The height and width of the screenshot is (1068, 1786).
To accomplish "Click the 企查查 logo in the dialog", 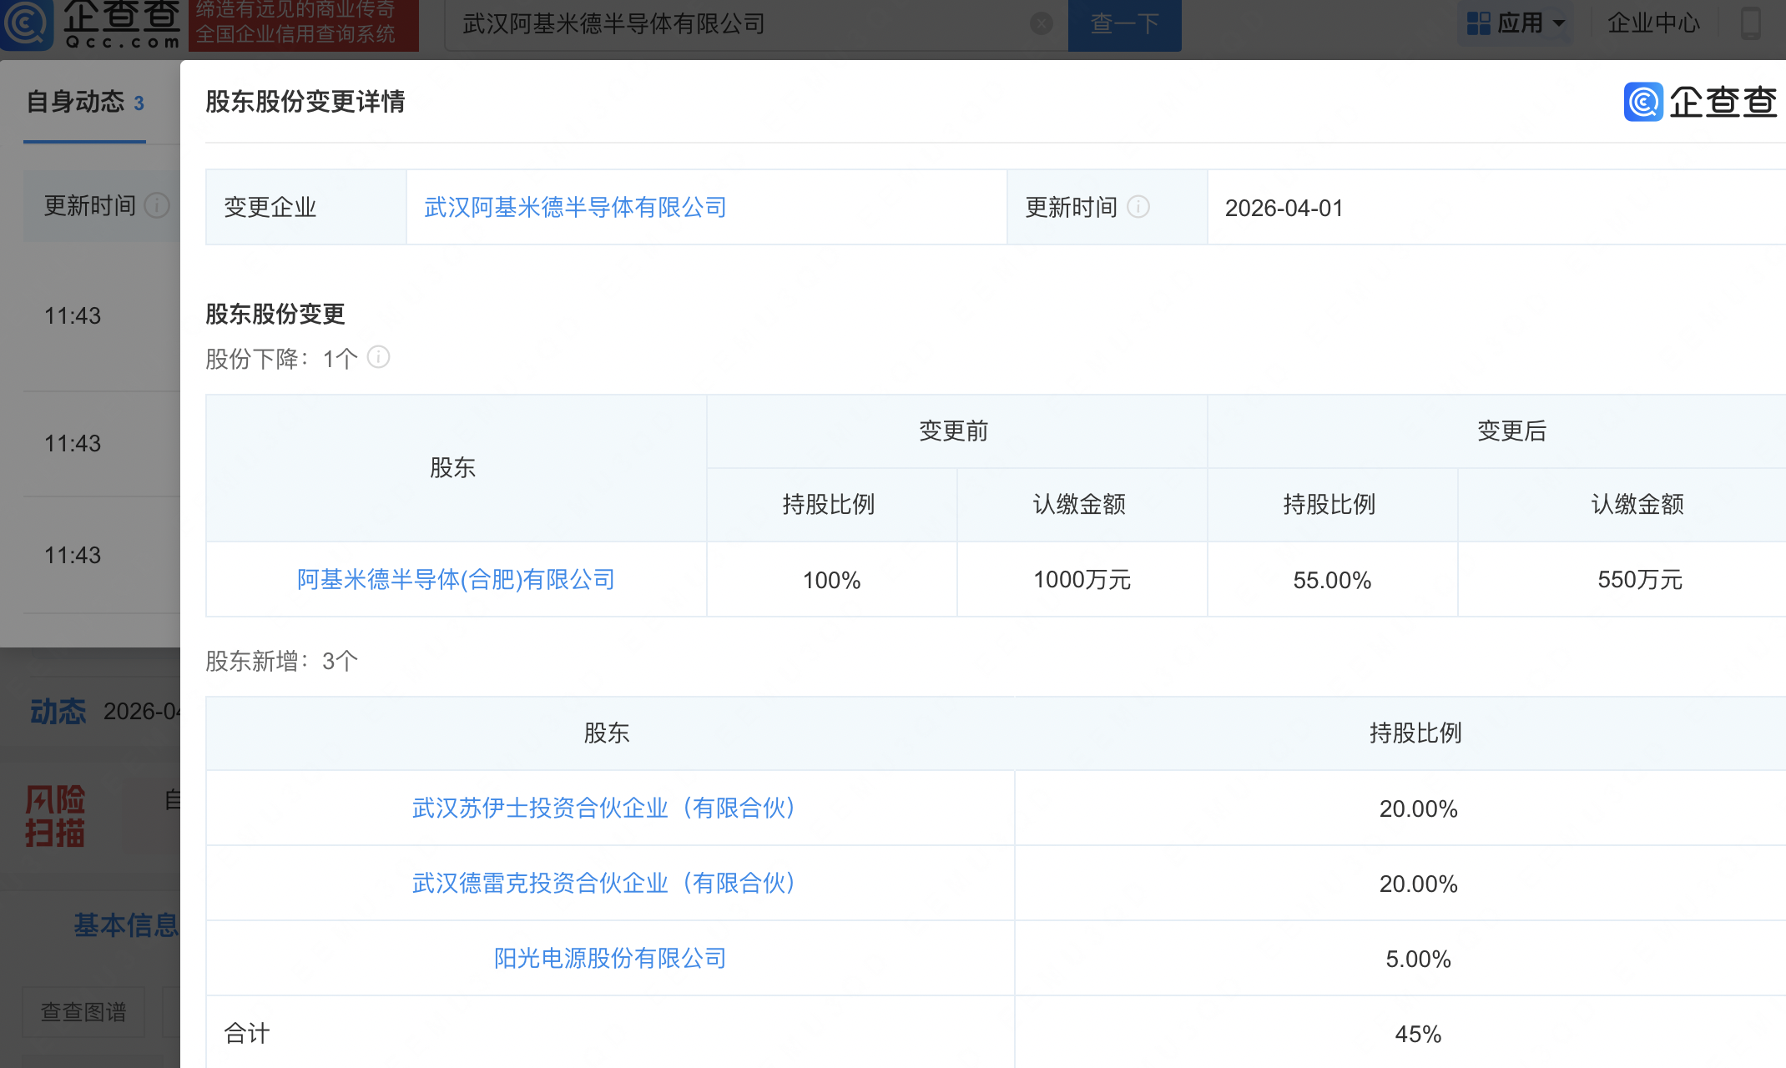I will coord(1699,102).
